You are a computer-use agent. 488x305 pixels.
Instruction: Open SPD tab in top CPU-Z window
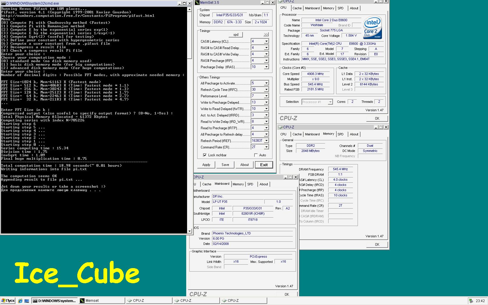pyautogui.click(x=341, y=8)
